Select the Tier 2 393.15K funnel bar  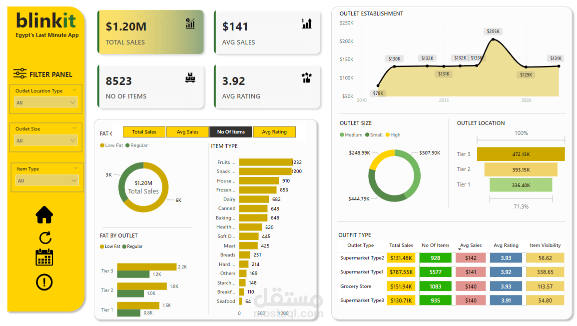[521, 169]
